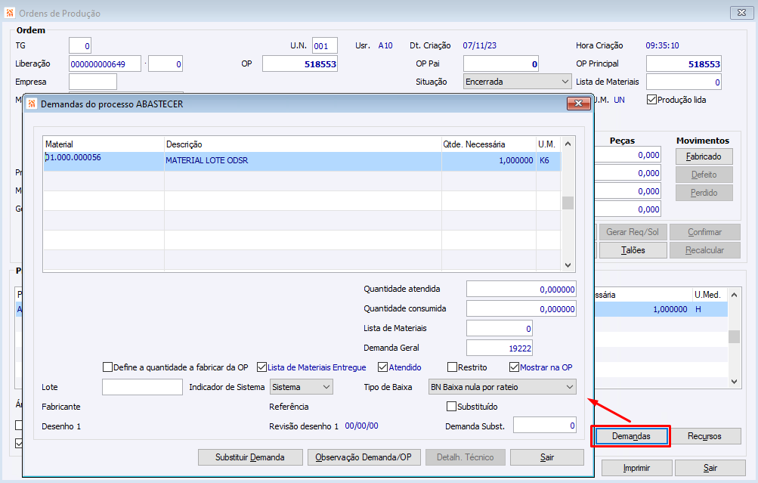758x483 pixels.
Task: Click the Qtde. Necessária column header
Action: (x=488, y=144)
